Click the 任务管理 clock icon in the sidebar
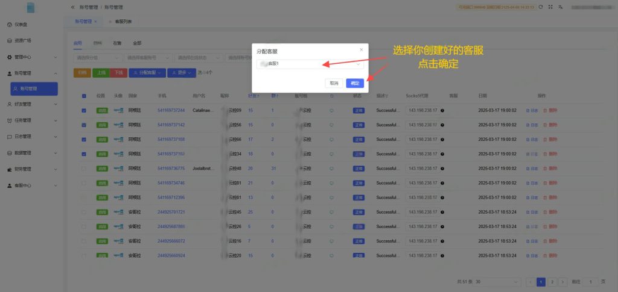 [x=10, y=120]
